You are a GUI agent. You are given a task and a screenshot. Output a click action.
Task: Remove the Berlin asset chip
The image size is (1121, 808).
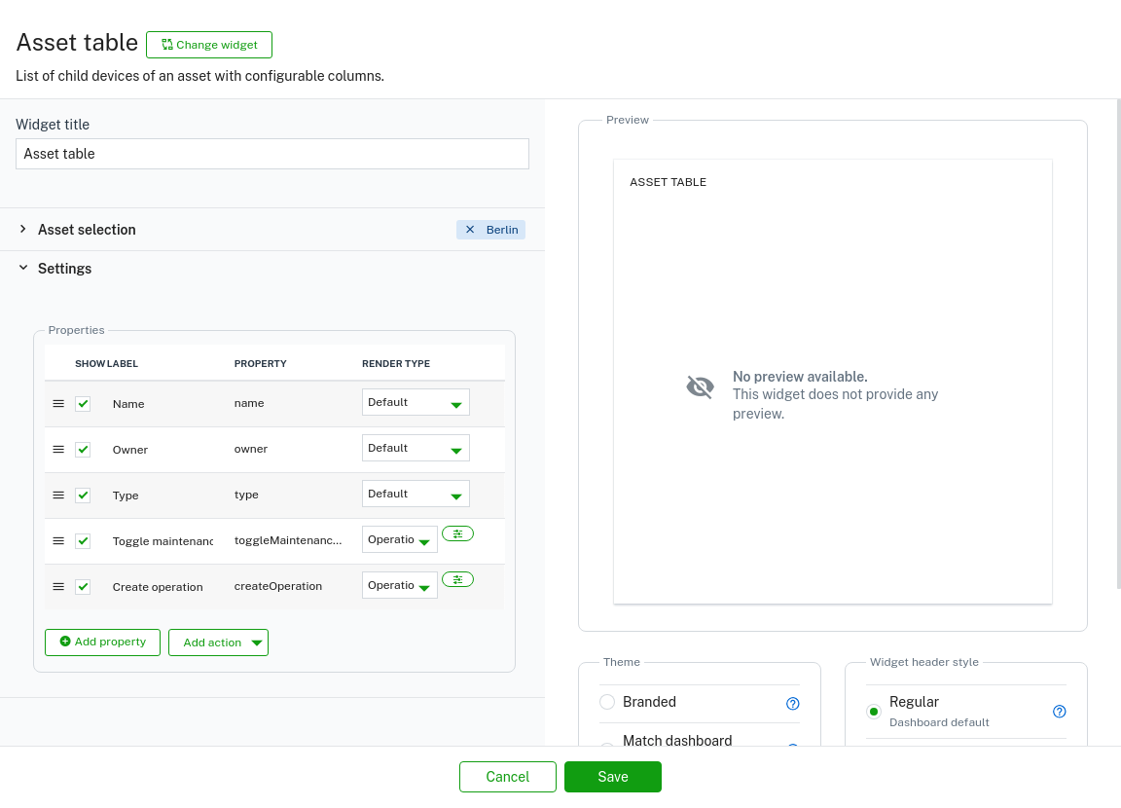pyautogui.click(x=470, y=230)
